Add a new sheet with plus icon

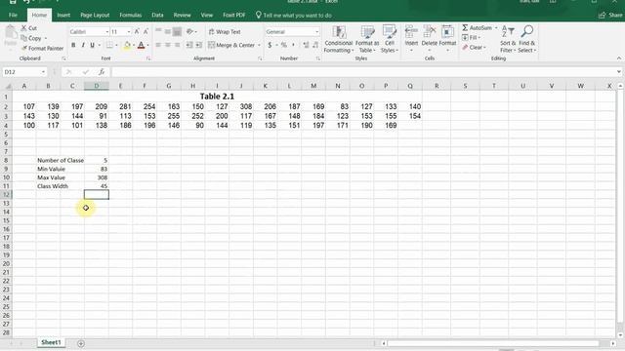[x=81, y=343]
